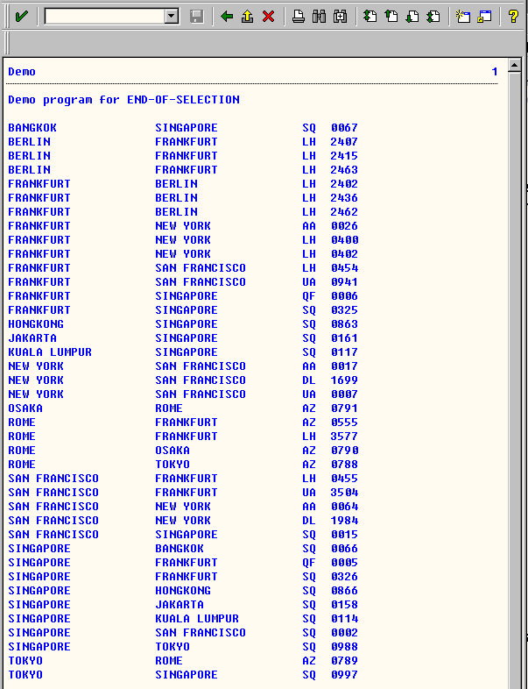This screenshot has width=528, height=689.
Task: Open Find using the binoculars icon
Action: (x=319, y=16)
